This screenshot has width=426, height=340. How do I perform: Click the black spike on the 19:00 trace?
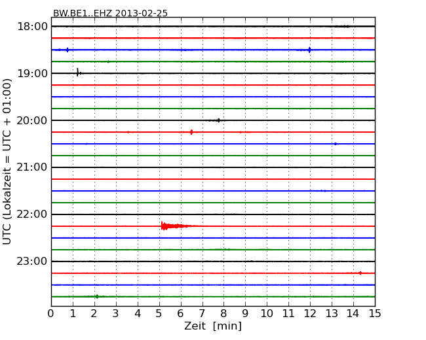tap(78, 73)
